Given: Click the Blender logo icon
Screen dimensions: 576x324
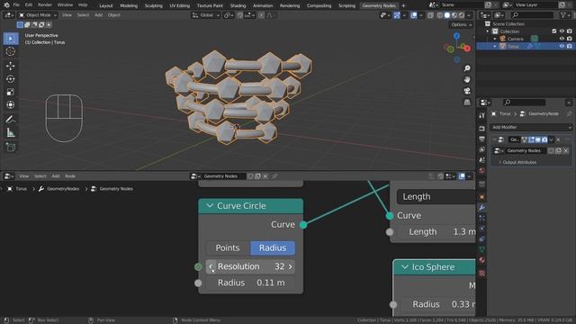Looking at the screenshot, I should pos(6,5).
